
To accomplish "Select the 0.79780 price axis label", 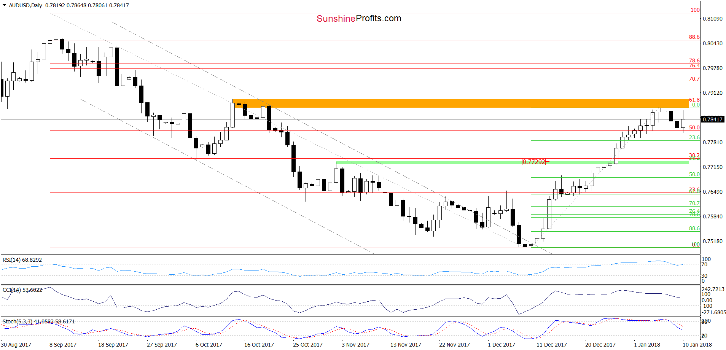I will click(x=712, y=68).
